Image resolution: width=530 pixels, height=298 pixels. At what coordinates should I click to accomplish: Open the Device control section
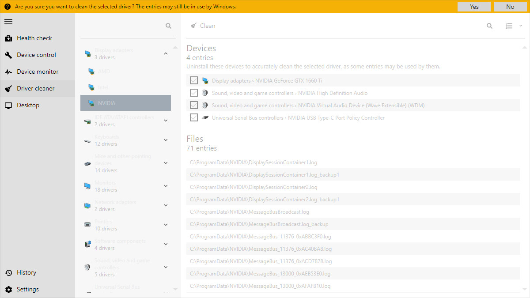point(36,55)
